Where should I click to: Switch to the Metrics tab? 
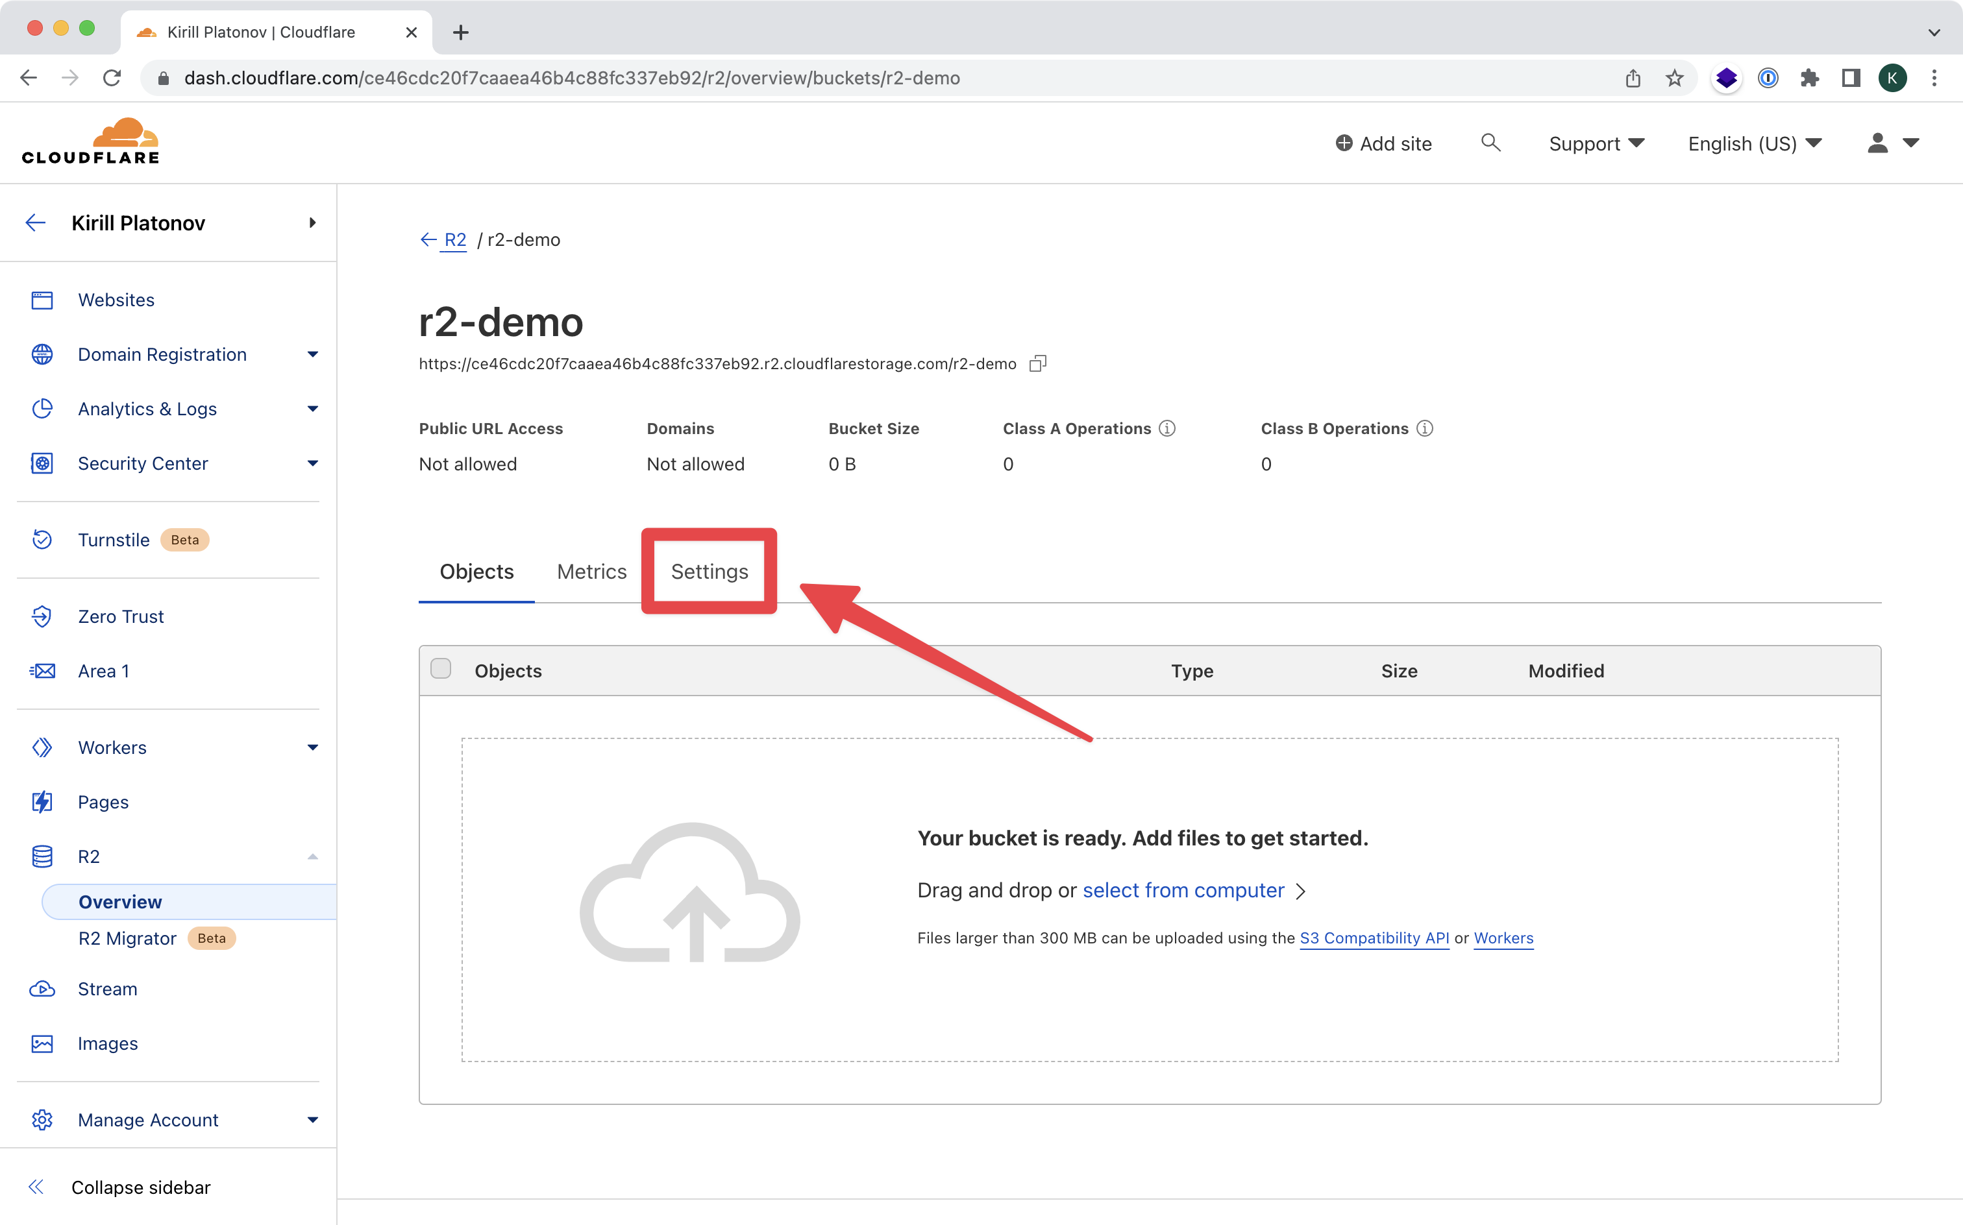(x=591, y=571)
